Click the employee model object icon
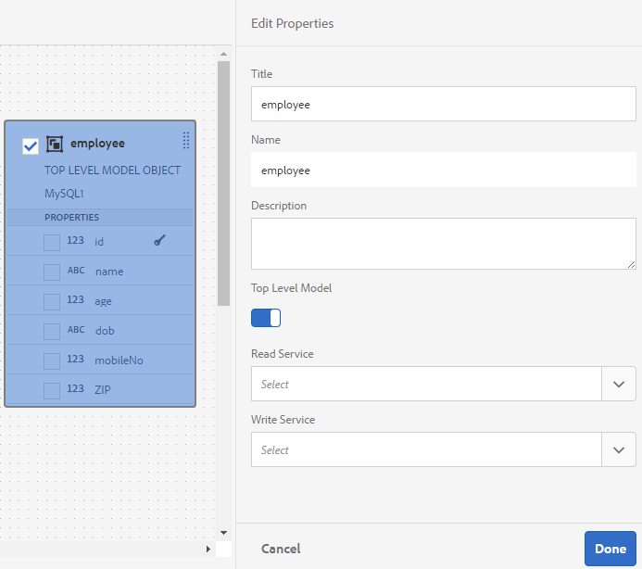Viewport: 642px width, 569px height. tap(55, 145)
